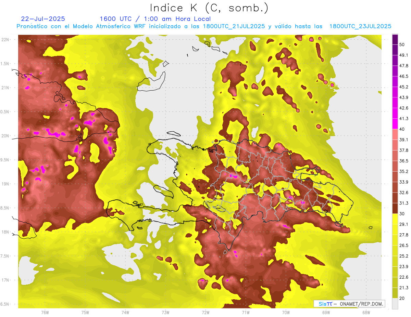Click legend value '36.5'
411x317 pixels.
coord(403,161)
